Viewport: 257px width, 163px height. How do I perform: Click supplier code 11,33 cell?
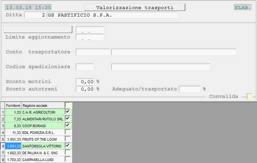13,133
